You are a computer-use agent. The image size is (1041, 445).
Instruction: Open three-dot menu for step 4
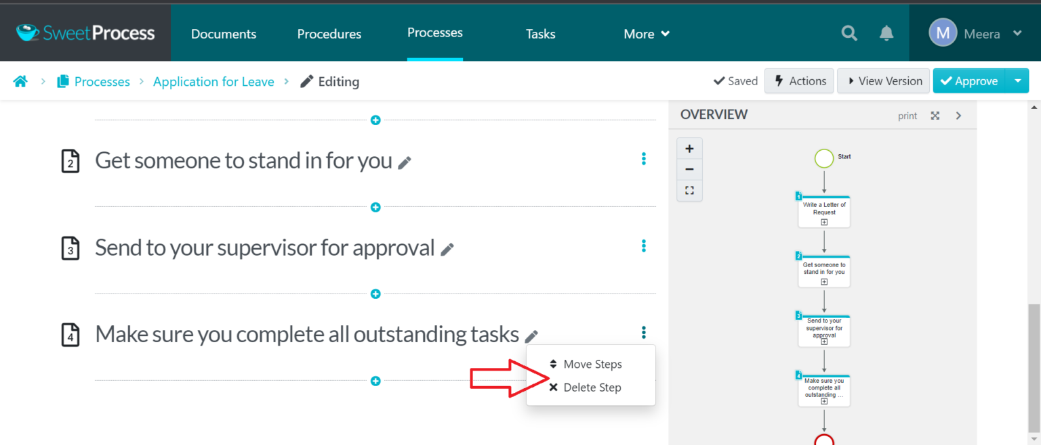(x=644, y=333)
